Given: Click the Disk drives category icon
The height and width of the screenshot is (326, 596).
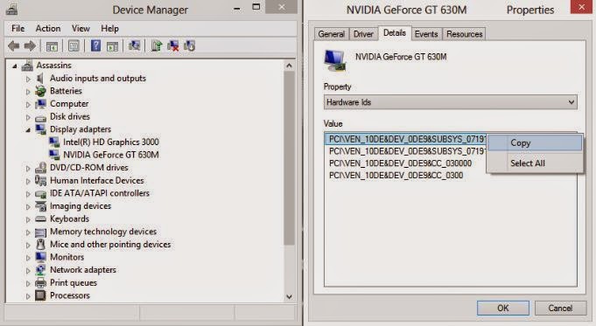Looking at the screenshot, I should (40, 117).
